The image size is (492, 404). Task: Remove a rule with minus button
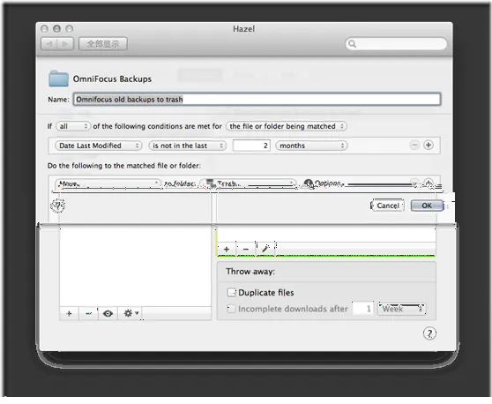click(x=246, y=250)
